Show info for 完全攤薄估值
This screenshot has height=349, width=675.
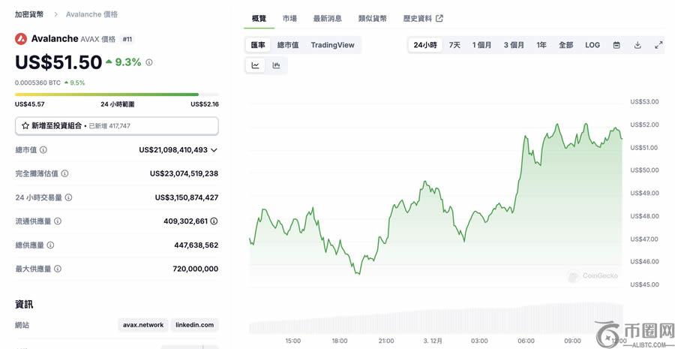pos(64,173)
